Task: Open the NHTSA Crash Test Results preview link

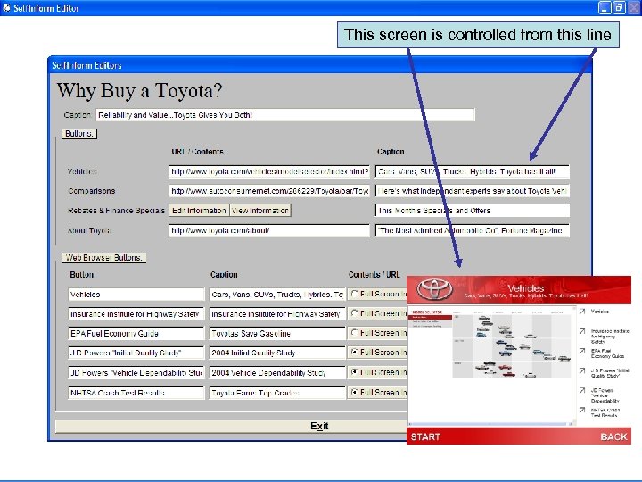Action: [605, 412]
